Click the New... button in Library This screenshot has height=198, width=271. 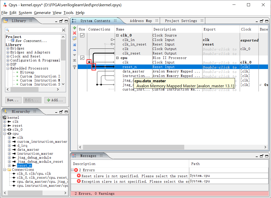(x=13, y=100)
